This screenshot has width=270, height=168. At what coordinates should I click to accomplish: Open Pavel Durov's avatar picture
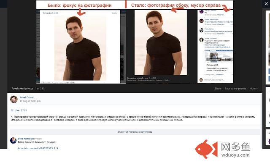[x=13, y=99]
